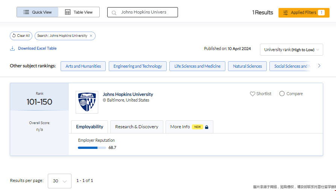Click the download icon beside Excel Table

(x=12, y=49)
